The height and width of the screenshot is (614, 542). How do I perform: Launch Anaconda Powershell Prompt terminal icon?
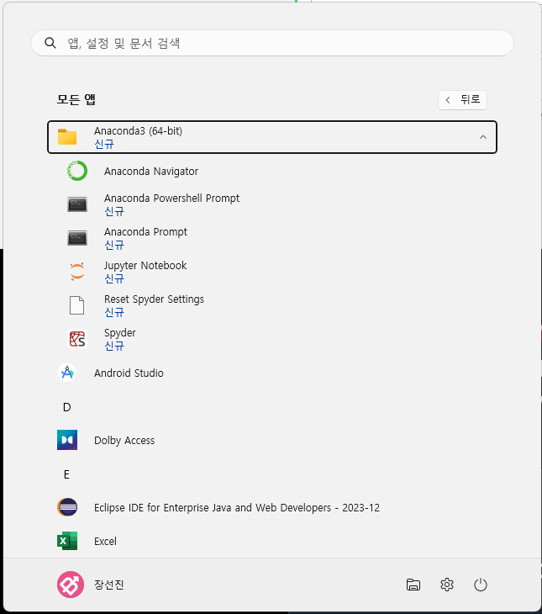tap(77, 204)
